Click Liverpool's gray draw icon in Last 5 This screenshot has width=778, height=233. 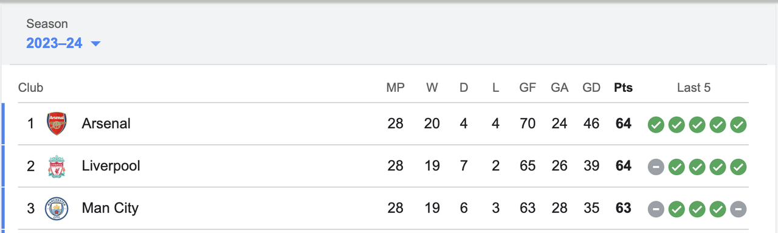tap(655, 167)
